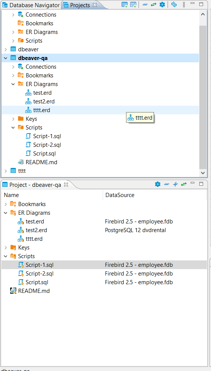Click Expand All in project explorer toolbar
Viewport: 211px width, 371px height.
(x=175, y=184)
